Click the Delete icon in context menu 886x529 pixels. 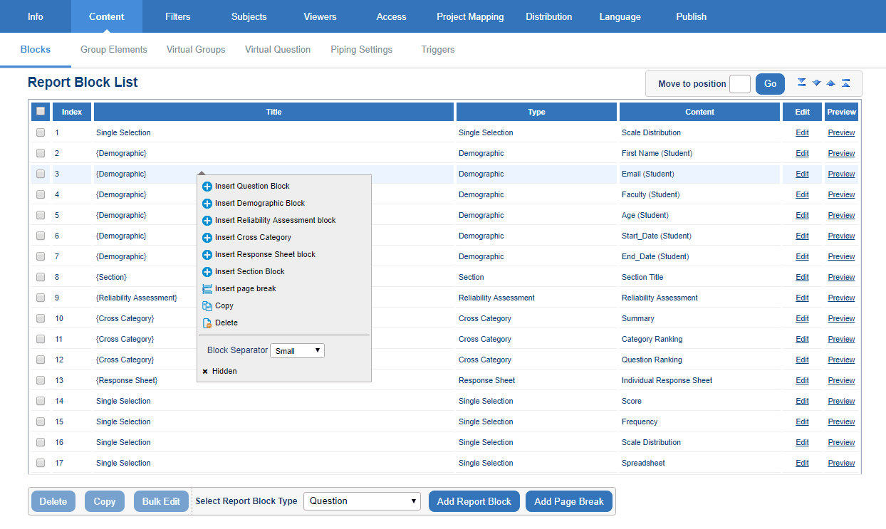207,323
